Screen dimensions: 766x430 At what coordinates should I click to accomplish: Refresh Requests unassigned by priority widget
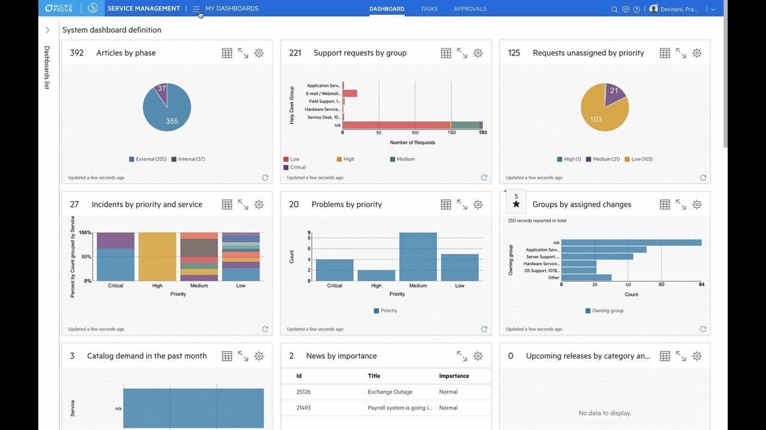click(703, 177)
